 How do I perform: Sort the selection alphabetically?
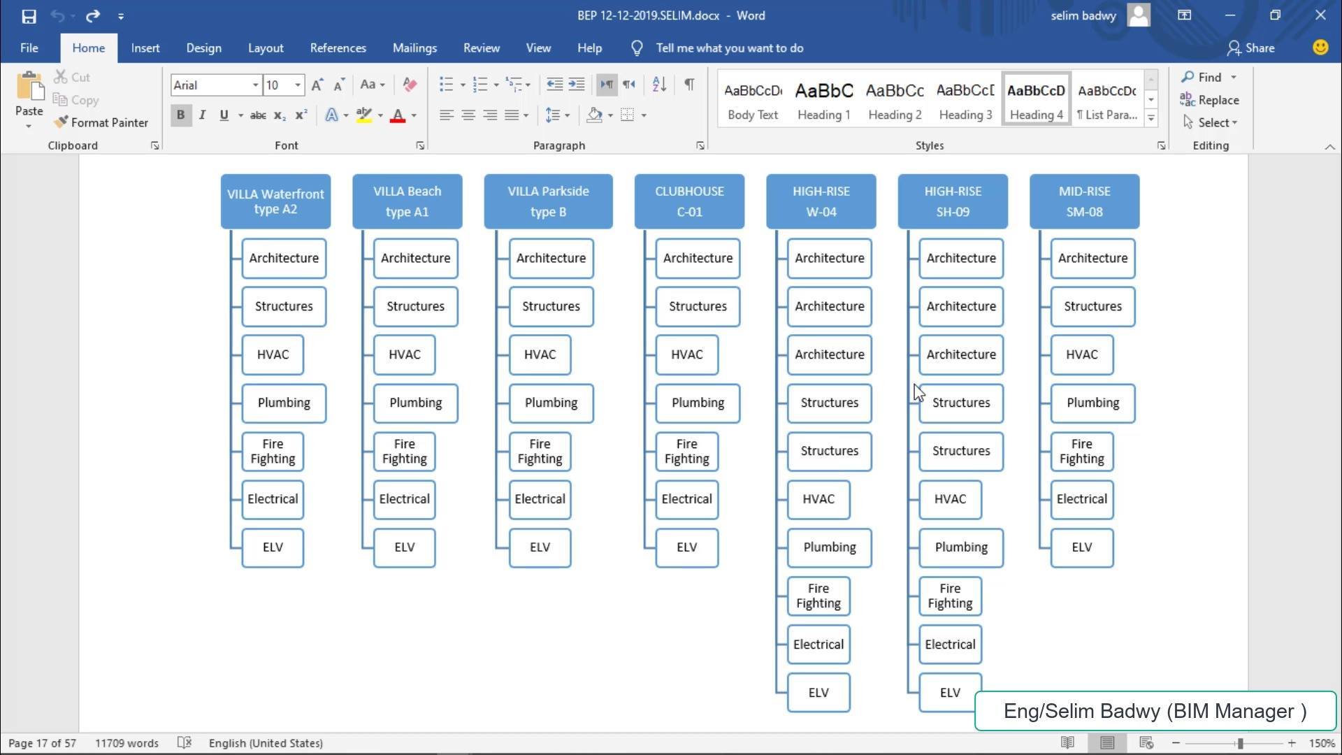(x=659, y=85)
